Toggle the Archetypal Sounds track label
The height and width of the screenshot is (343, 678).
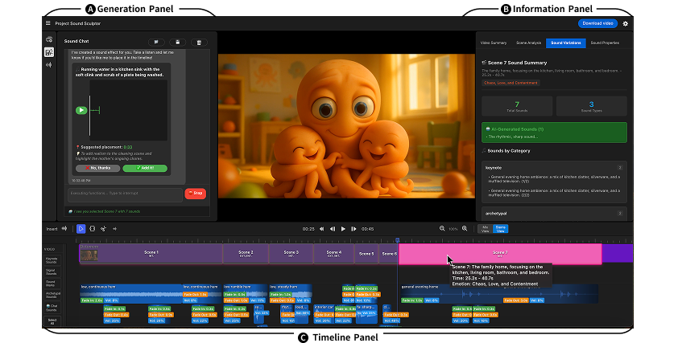pos(53,295)
